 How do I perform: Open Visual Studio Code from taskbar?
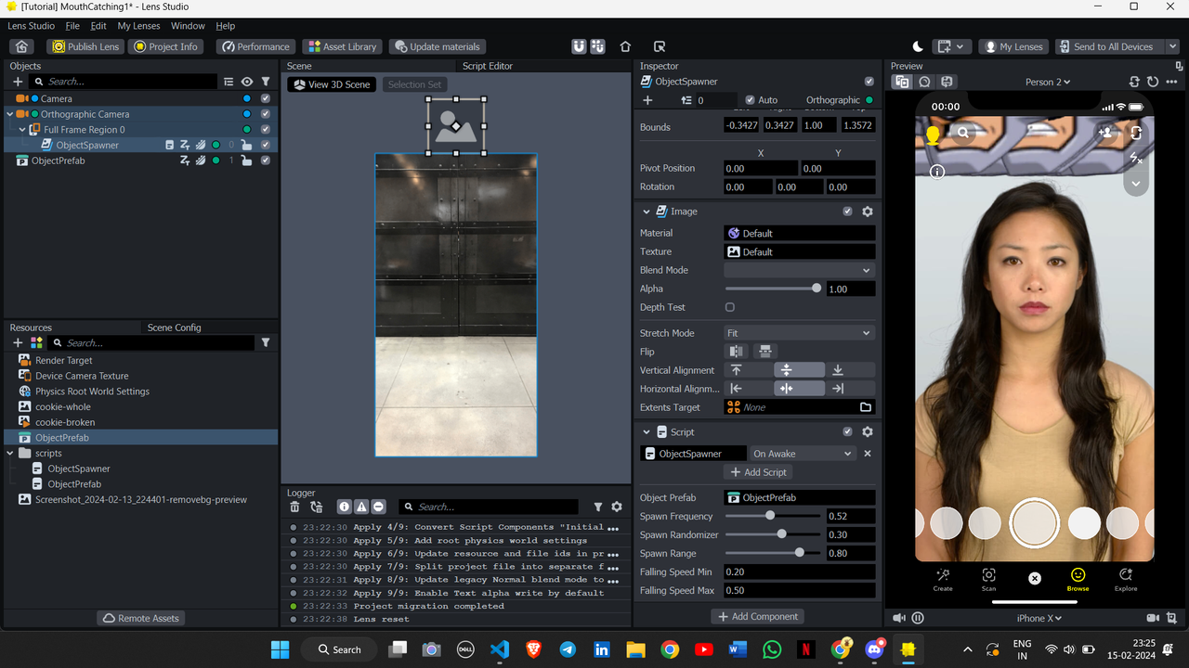[x=499, y=649]
